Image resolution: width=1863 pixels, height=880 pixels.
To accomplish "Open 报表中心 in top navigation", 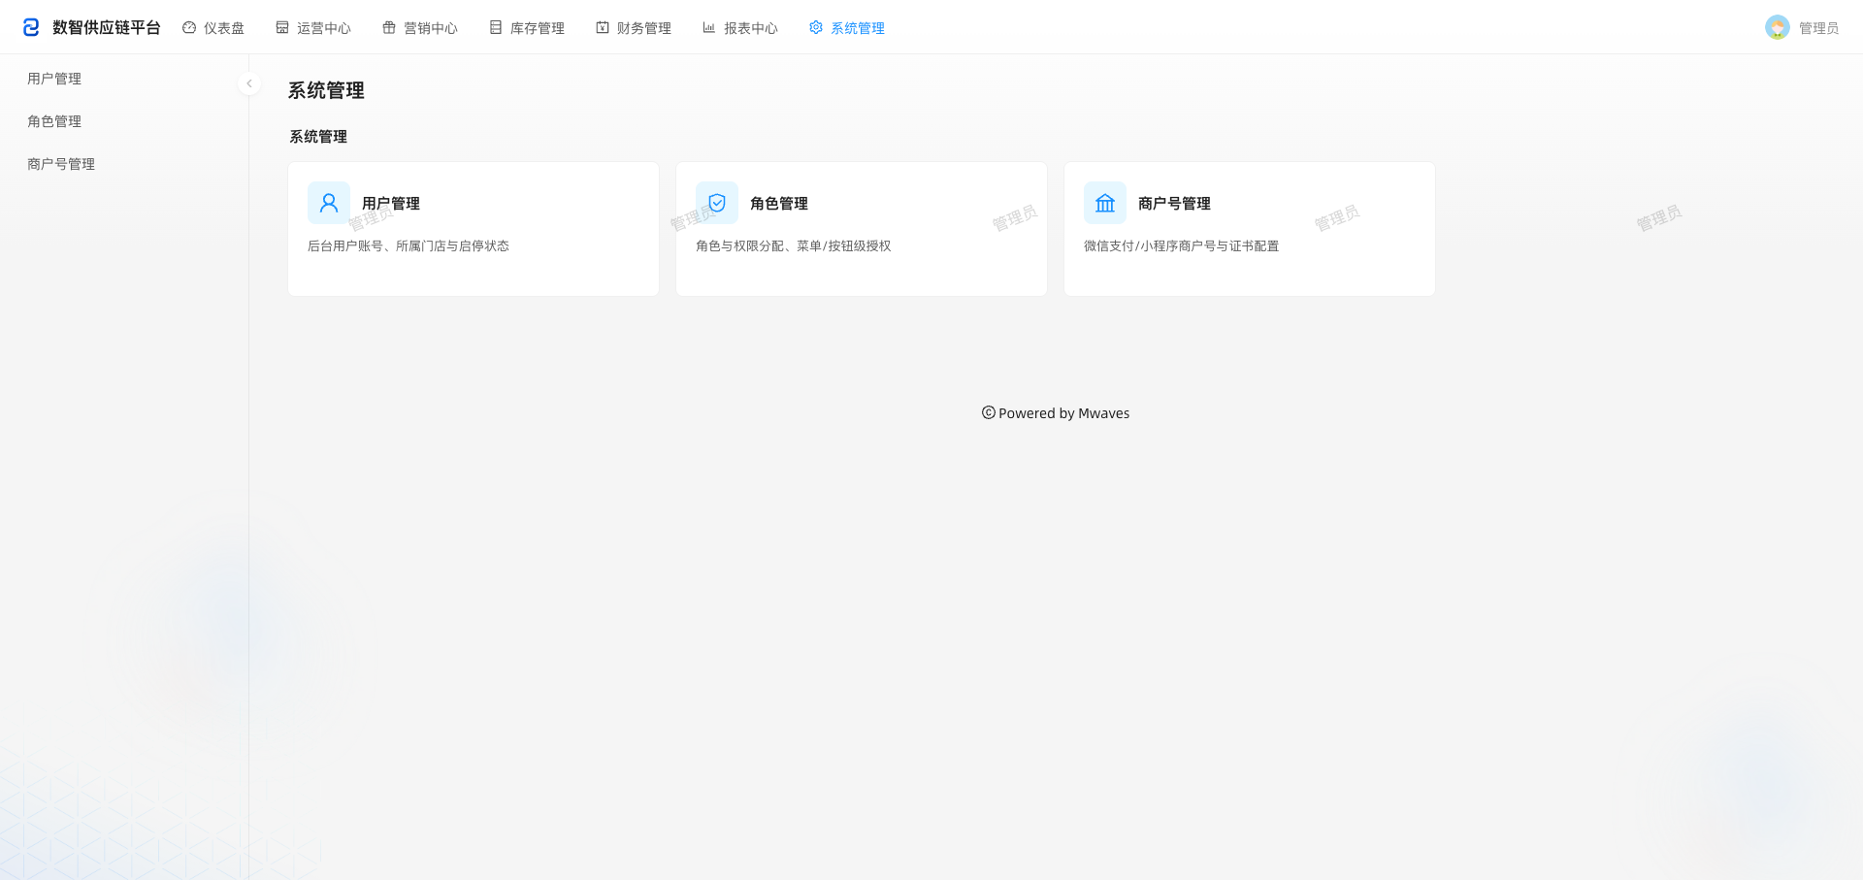I will pos(740,27).
